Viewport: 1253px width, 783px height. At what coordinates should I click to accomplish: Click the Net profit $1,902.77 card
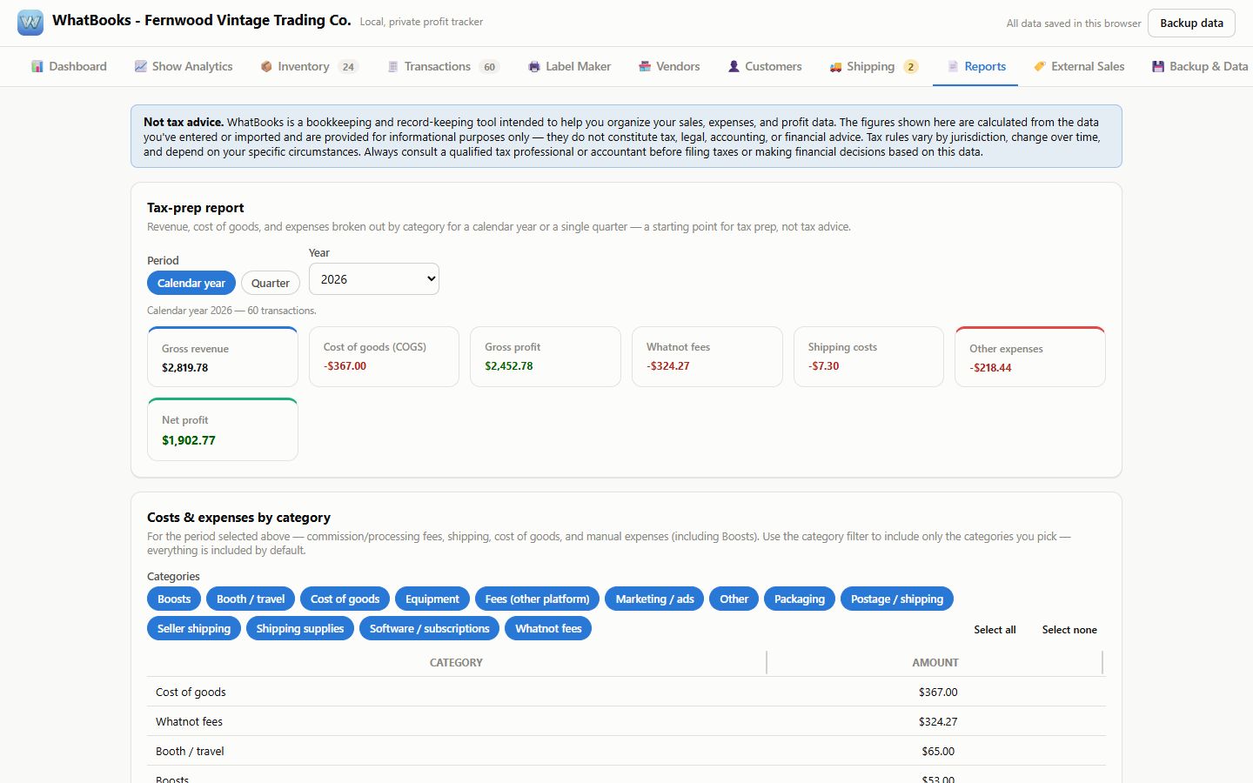click(223, 429)
